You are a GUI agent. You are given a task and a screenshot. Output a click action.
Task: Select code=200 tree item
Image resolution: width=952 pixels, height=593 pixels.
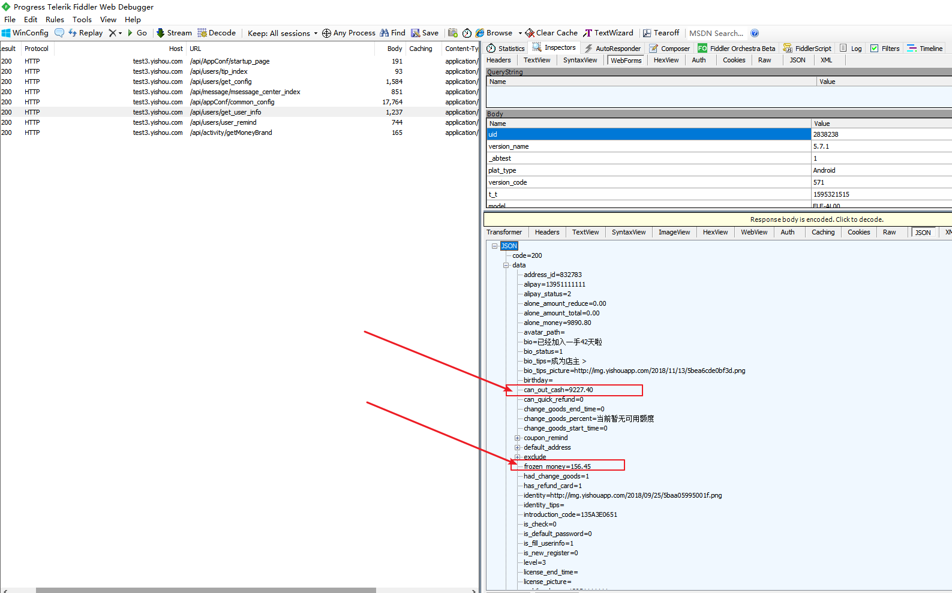[x=527, y=255]
